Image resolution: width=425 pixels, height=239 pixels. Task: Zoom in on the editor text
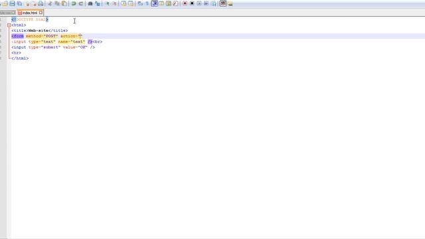tap(108, 3)
